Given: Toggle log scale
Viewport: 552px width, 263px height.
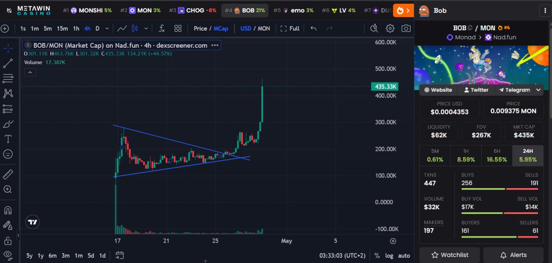Looking at the screenshot, I should (389, 255).
